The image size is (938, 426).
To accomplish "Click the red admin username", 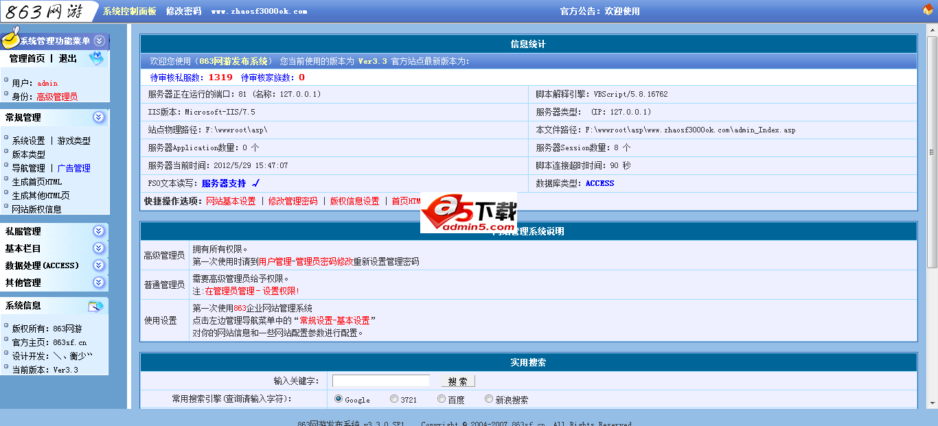I will pos(47,83).
